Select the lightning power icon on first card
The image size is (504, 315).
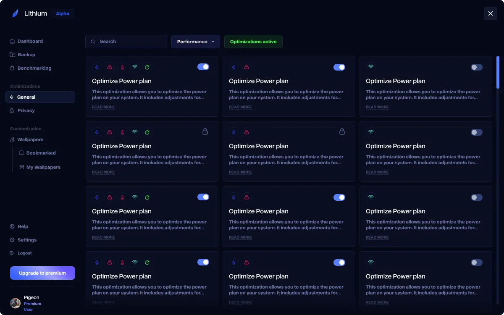97,67
